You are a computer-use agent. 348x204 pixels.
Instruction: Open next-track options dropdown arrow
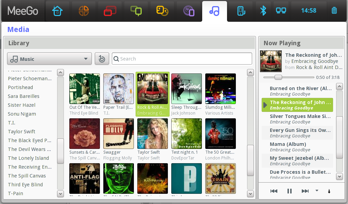[x=317, y=190]
